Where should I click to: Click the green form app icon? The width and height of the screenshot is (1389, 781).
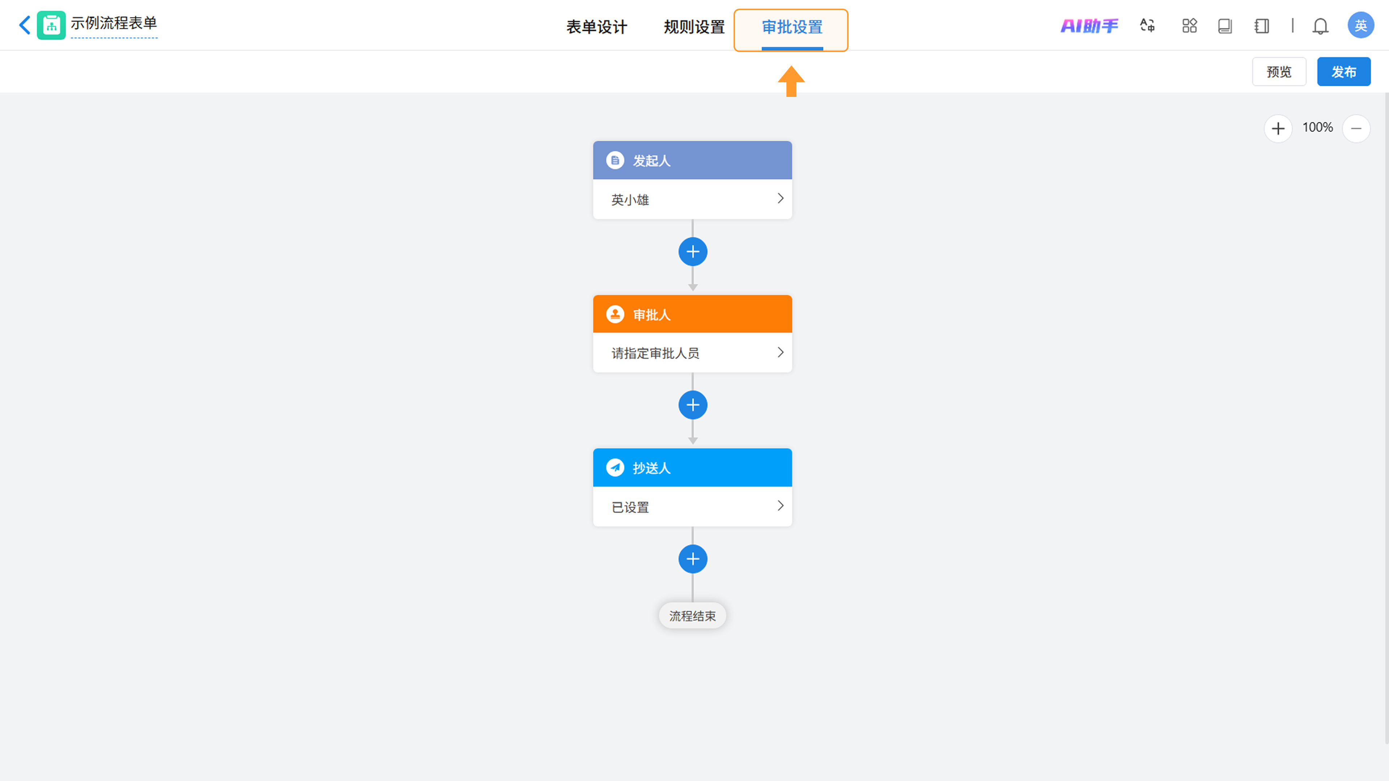(51, 25)
